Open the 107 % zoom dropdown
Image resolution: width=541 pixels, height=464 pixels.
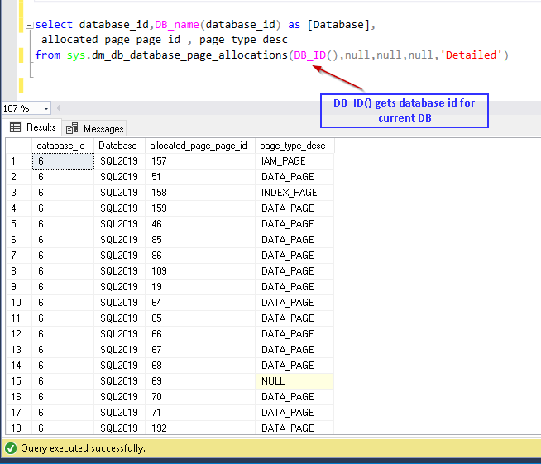point(45,108)
